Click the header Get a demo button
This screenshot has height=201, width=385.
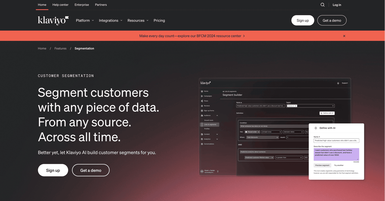pyautogui.click(x=332, y=20)
